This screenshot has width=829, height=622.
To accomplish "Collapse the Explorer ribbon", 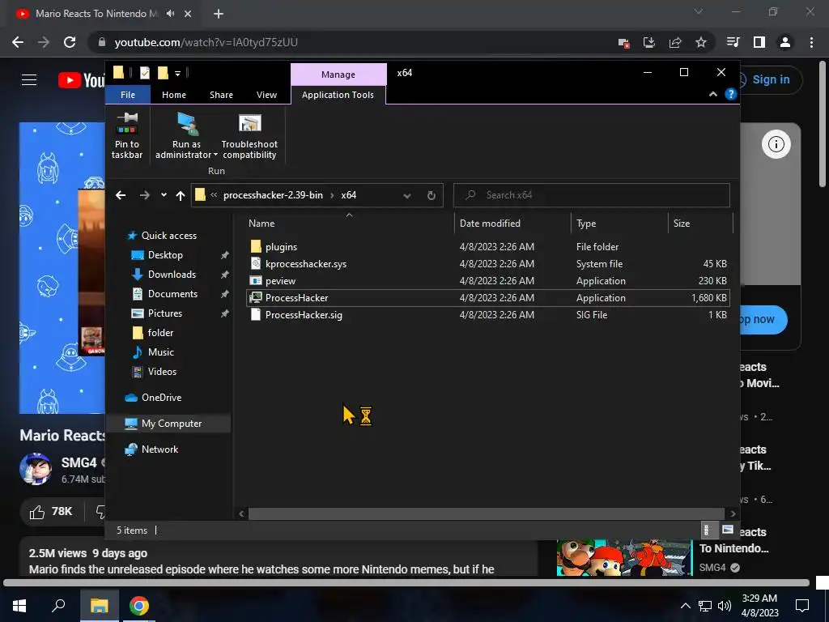I will coord(712,94).
